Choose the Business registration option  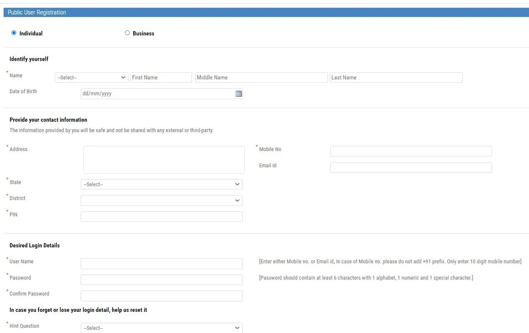(x=127, y=33)
